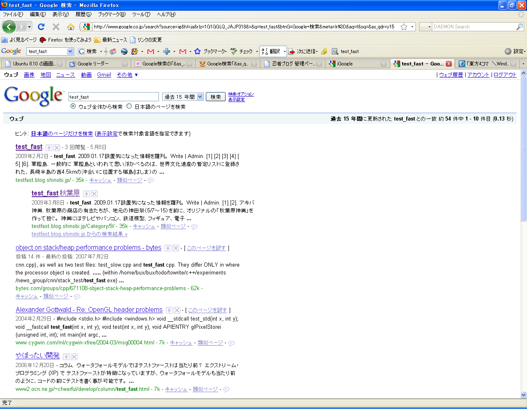This screenshot has width=527, height=409.
Task: Go to the Firefox home page icon
Action: coord(71,27)
